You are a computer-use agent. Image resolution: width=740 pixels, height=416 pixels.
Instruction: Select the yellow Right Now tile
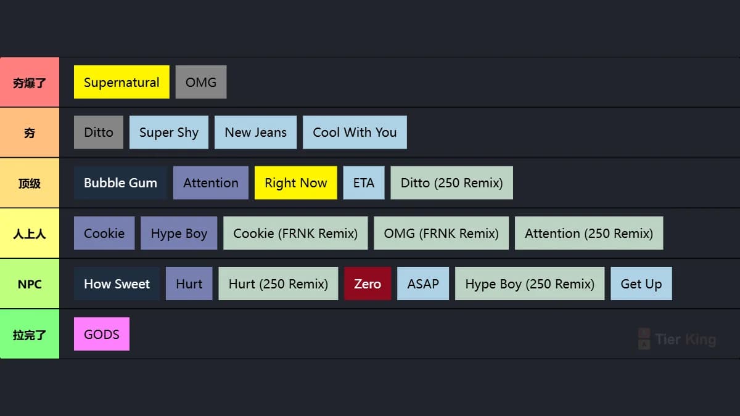tap(296, 183)
